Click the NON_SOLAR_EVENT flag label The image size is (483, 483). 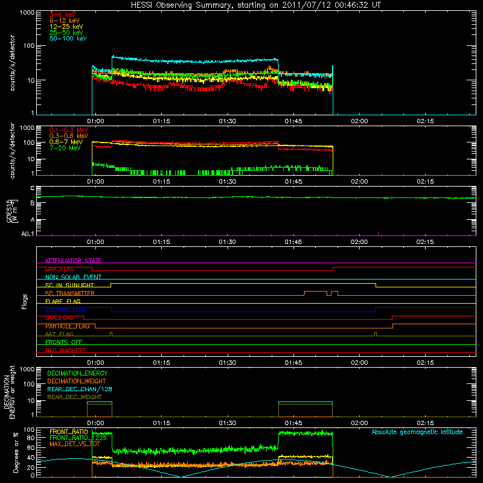click(73, 277)
